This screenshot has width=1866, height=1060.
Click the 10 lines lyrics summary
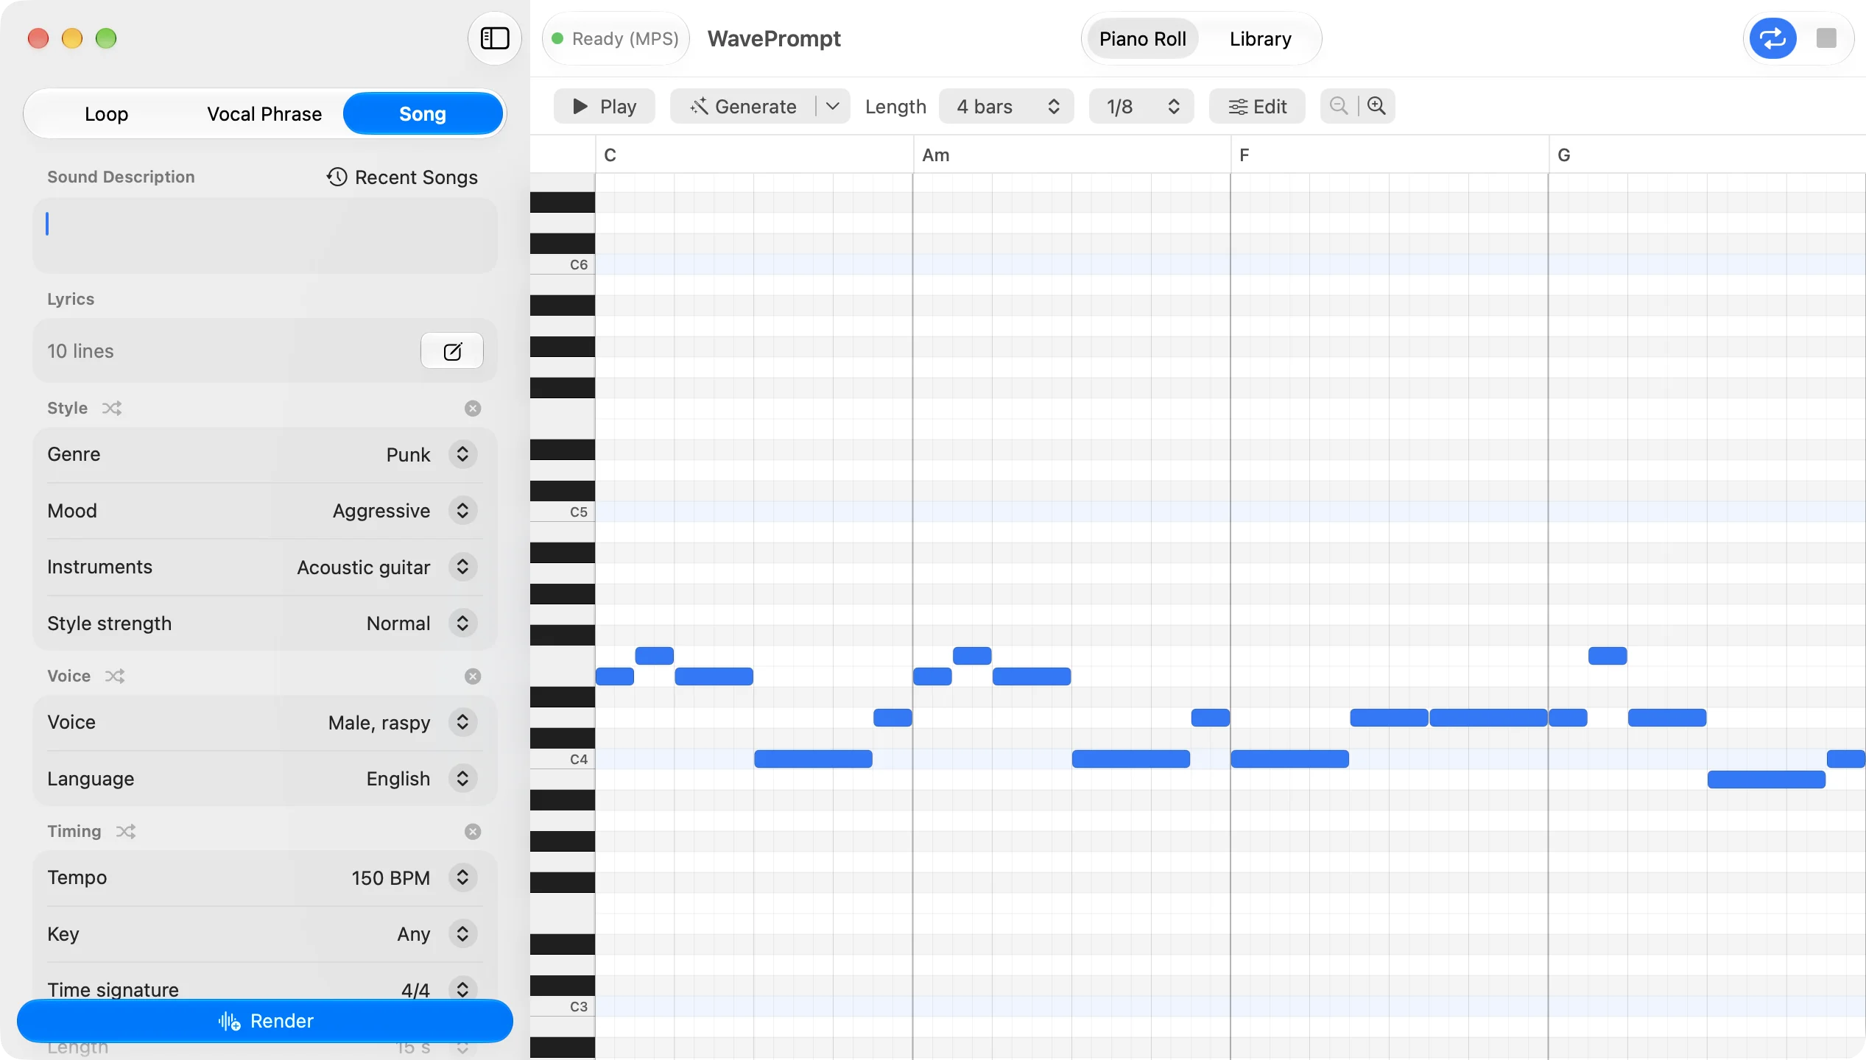[x=80, y=351]
